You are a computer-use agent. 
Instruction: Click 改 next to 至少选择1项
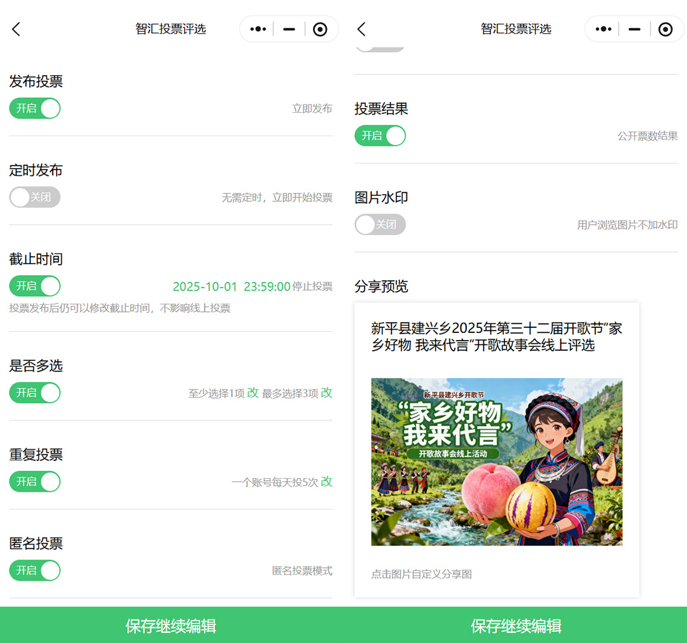pos(253,393)
